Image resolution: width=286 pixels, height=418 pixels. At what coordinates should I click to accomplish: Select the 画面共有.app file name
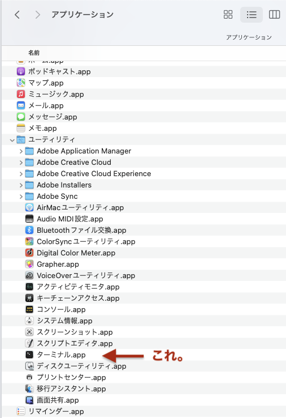(x=58, y=400)
